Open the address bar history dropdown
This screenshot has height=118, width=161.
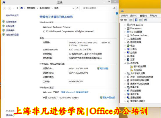(74, 8)
